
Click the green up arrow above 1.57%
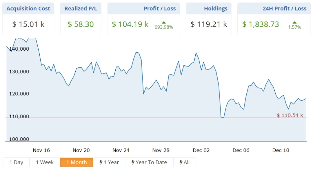point(294,22)
